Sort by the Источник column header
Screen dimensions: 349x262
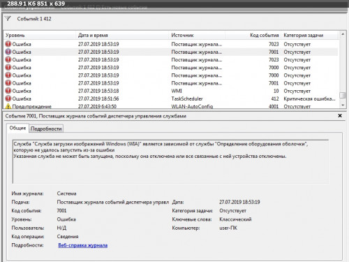(x=197, y=35)
